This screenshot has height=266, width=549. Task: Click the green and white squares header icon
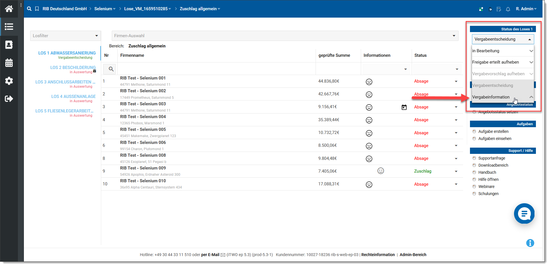(x=481, y=9)
